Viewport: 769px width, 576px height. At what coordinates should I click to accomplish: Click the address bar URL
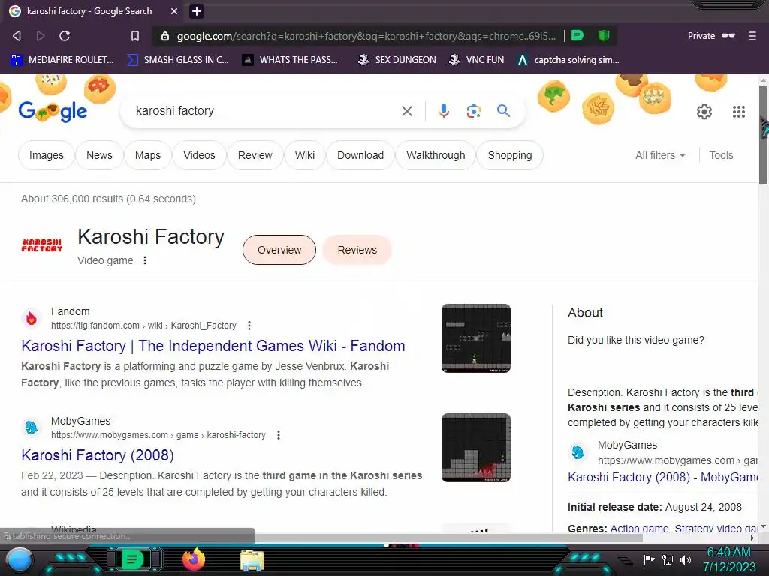(x=366, y=36)
